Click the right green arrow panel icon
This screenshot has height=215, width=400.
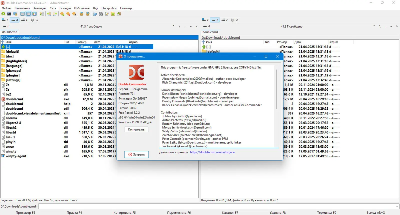[x=55, y=14]
